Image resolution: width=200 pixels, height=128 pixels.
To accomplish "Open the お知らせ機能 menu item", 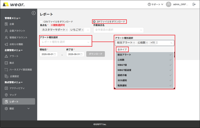I will [19, 44].
